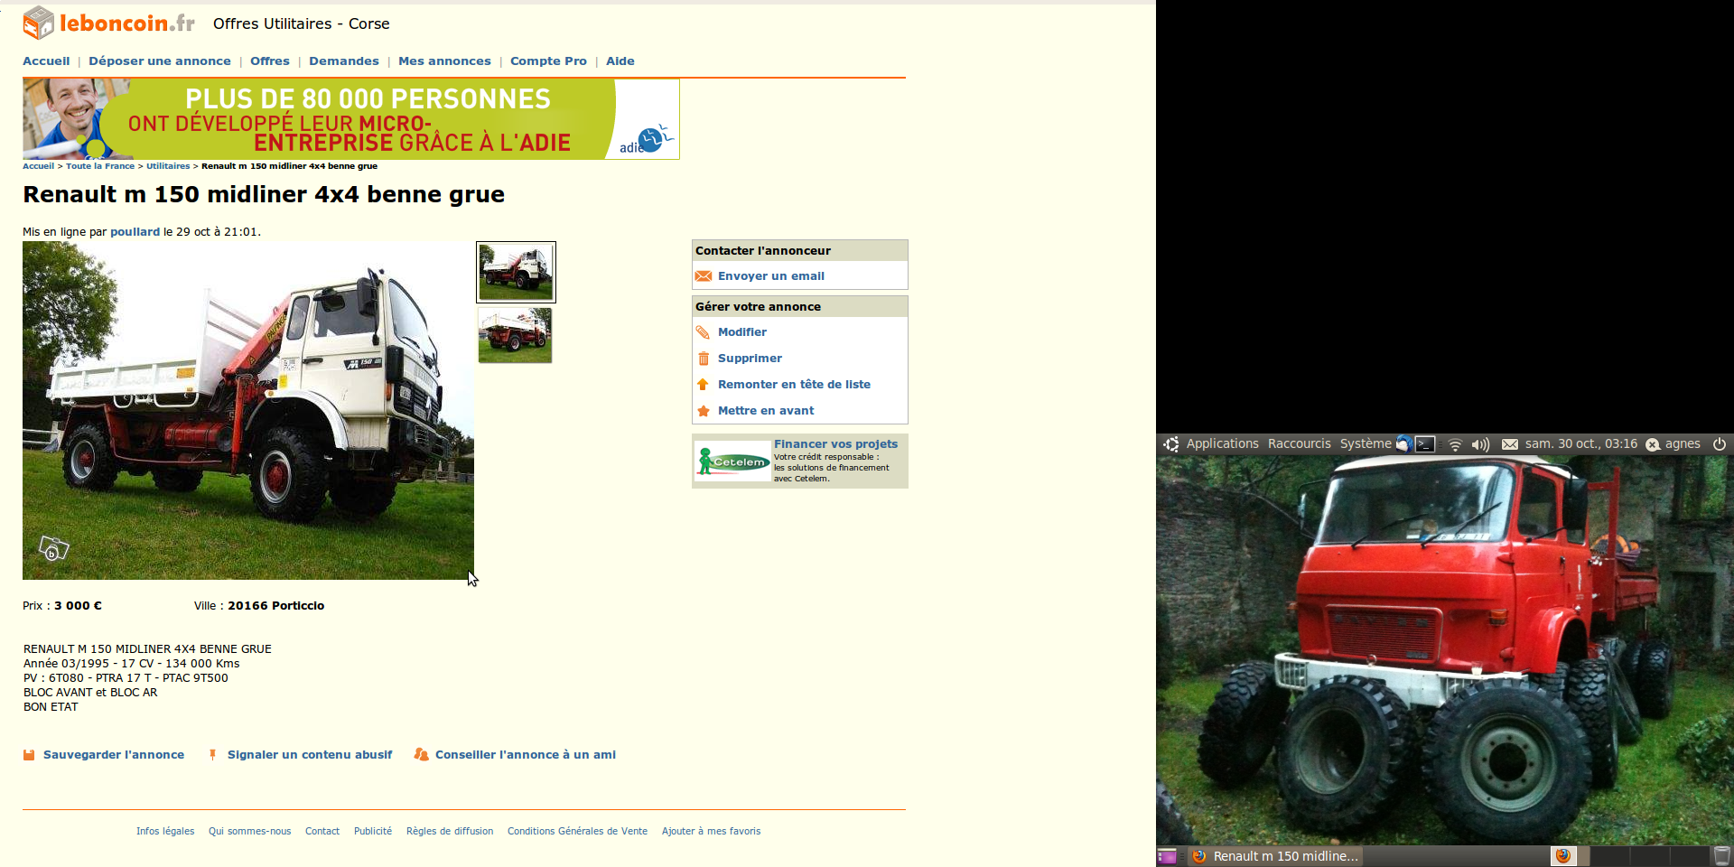Open the Trash in the bottom panel
This screenshot has width=1734, height=867.
pos(1722,856)
